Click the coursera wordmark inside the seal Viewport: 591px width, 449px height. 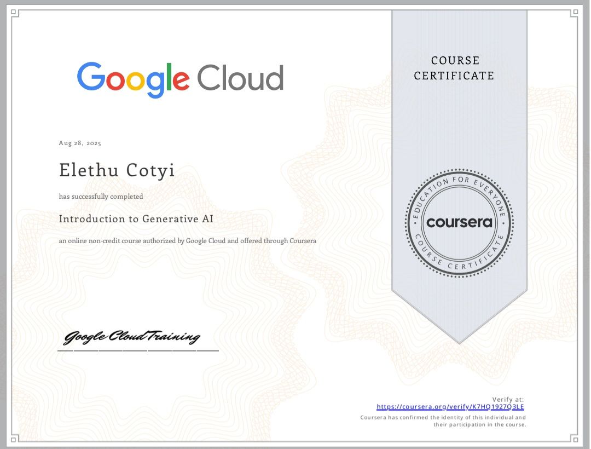point(459,222)
